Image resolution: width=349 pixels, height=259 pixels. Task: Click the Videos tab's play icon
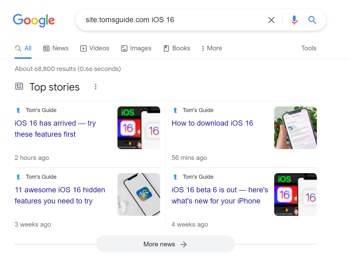pyautogui.click(x=83, y=48)
